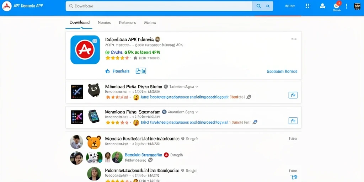Open the account avatar at the header's far right
Screen dimensions: 364x182
click(357, 6)
